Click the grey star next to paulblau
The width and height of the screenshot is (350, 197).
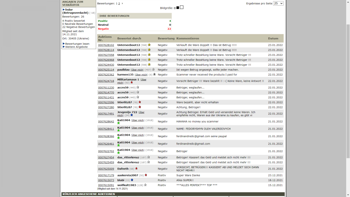pos(153,69)
